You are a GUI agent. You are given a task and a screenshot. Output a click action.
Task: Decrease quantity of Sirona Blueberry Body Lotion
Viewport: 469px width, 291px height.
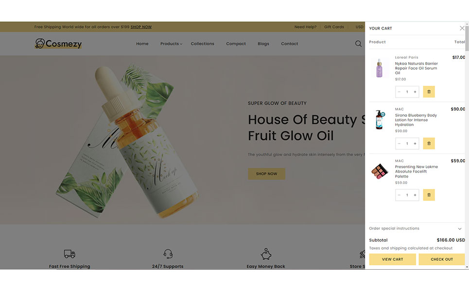(399, 144)
